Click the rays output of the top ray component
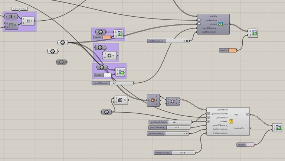285x161 pixels. pyautogui.click(x=226, y=24)
